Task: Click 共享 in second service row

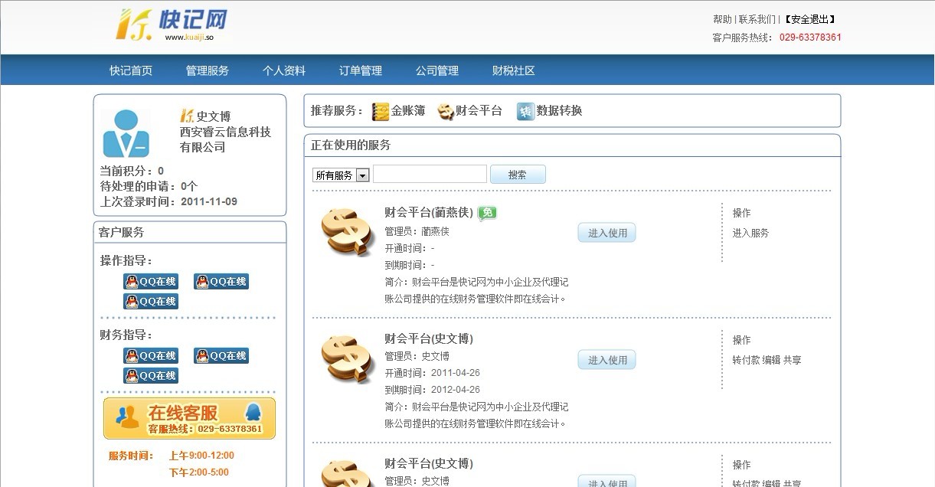Action: click(792, 360)
